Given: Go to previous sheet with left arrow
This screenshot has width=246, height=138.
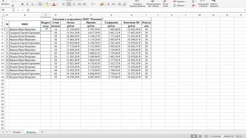Looking at the screenshot, I should click(x=3, y=132).
